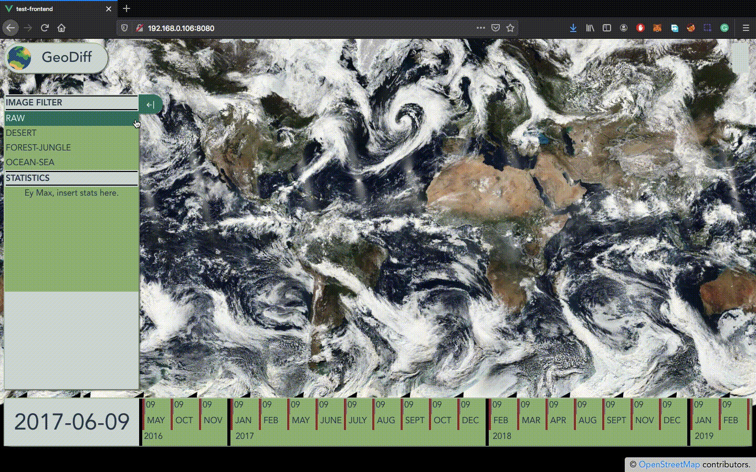Save page to Pocket
The image size is (756, 472).
pyautogui.click(x=496, y=28)
